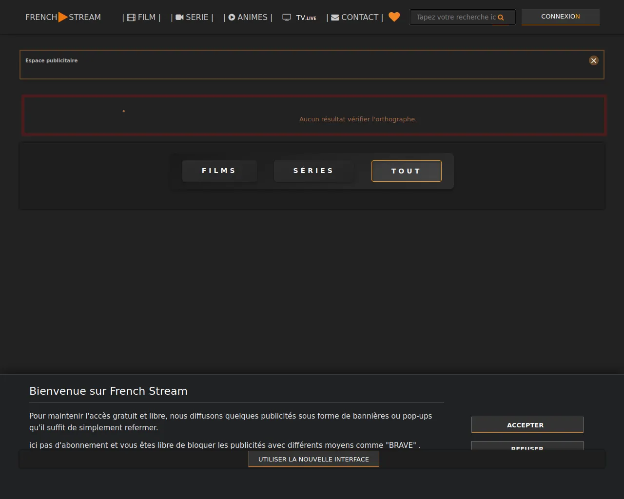Click the 'Aucun résultat' error message
The height and width of the screenshot is (499, 624).
click(358, 119)
